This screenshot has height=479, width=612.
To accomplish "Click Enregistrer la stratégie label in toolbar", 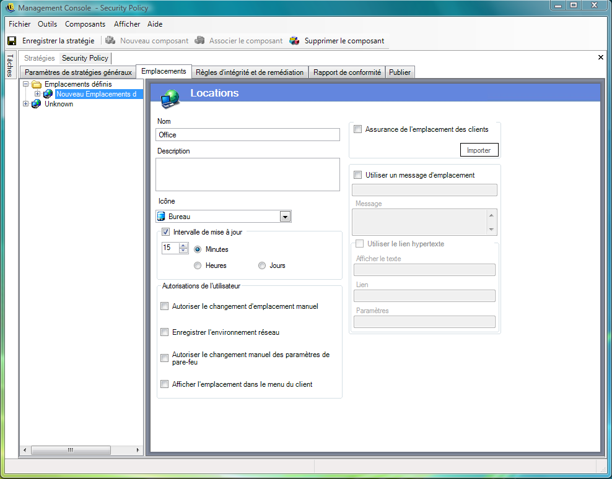I will [x=58, y=41].
